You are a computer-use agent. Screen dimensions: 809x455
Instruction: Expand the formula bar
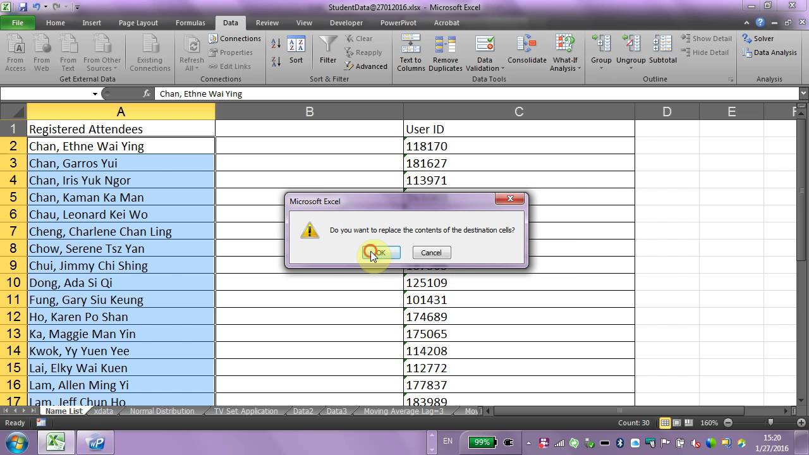click(x=803, y=94)
